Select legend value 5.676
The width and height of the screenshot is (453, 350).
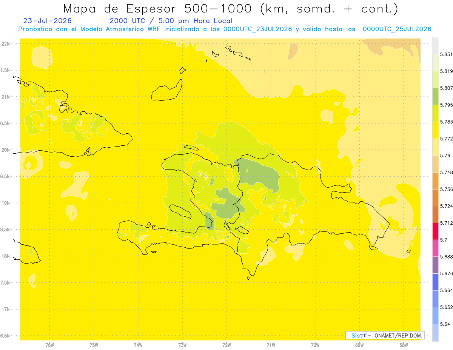[x=445, y=273]
